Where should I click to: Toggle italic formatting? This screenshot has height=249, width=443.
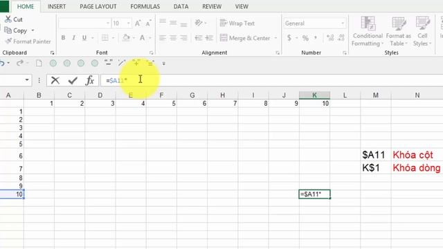74,37
